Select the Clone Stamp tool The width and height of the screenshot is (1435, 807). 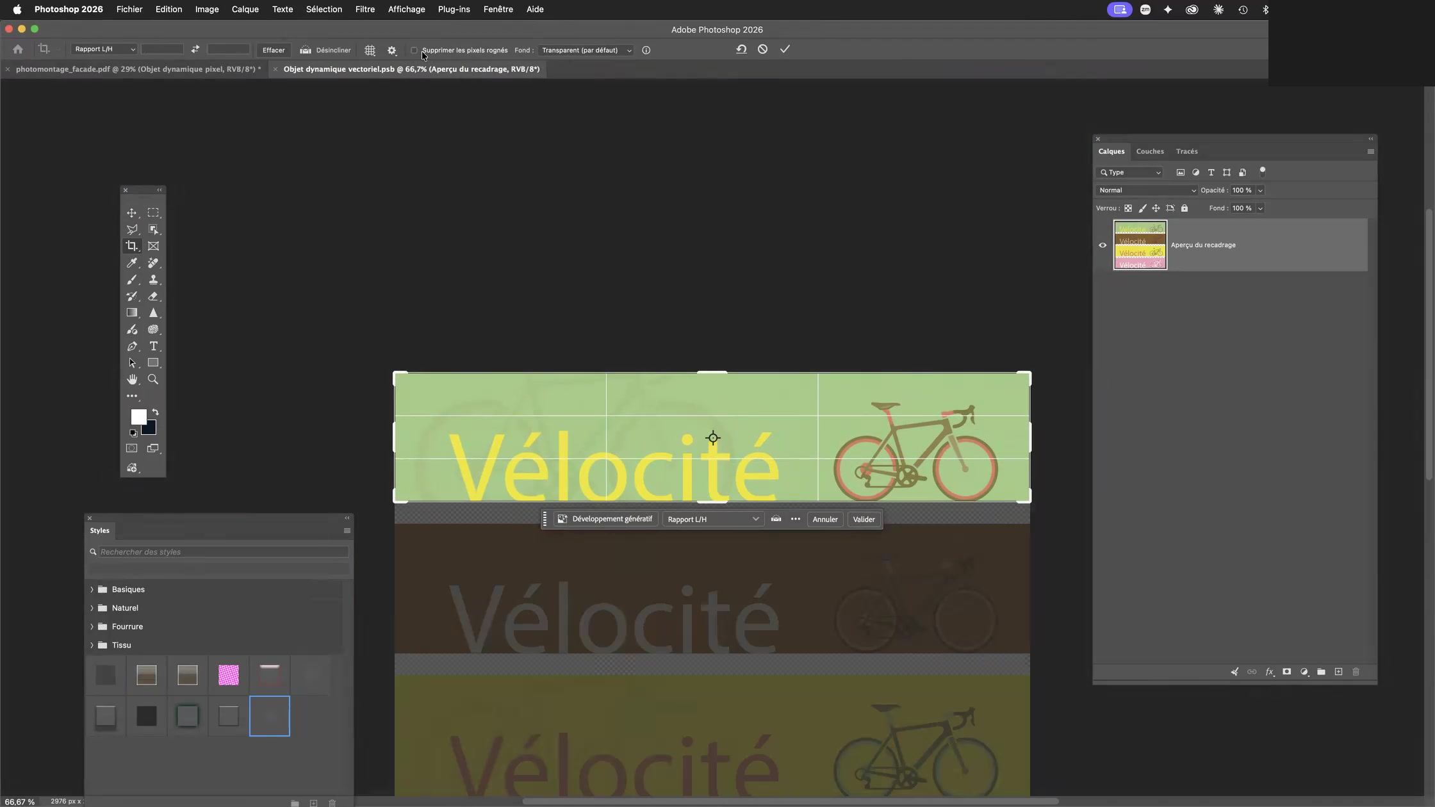click(x=153, y=279)
